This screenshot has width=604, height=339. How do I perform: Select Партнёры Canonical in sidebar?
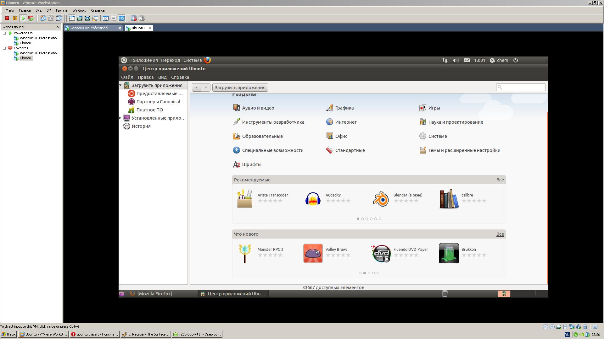[x=154, y=102]
